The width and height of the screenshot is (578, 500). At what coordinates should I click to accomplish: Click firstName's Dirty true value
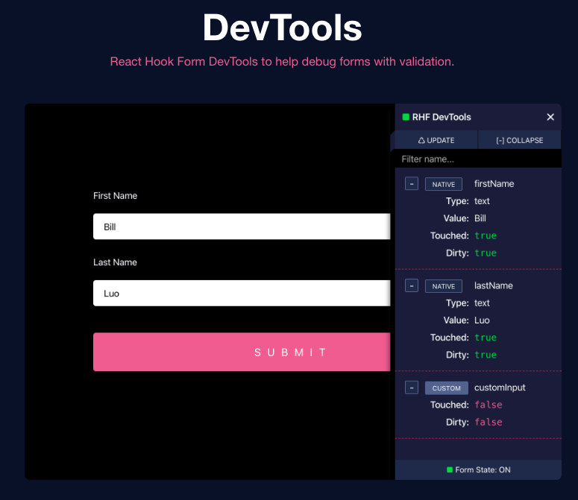[486, 253]
